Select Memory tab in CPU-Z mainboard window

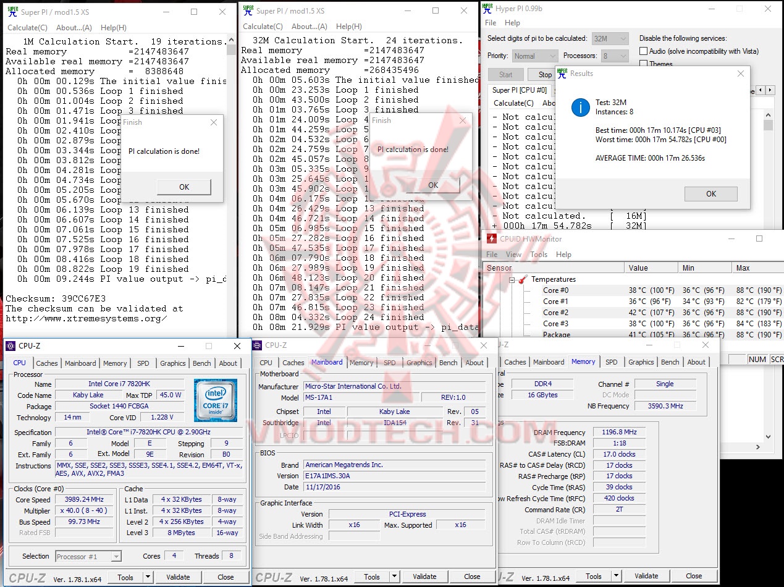coord(361,363)
